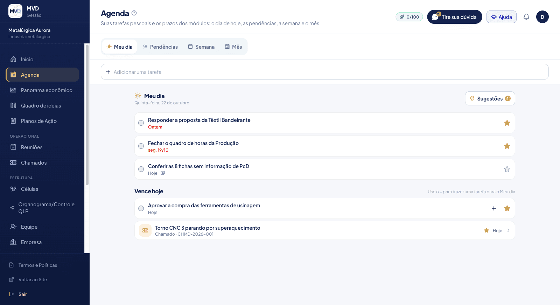Open Torno CNC 3 chamado via chevron
Viewport: 560px width, 305px height.
pos(508,230)
